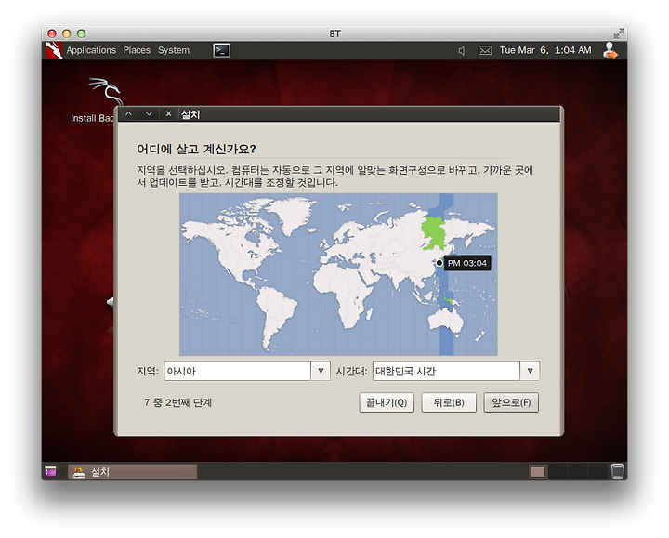The height and width of the screenshot is (538, 669).
Task: Click the green Mac zoom button
Action: point(81,33)
